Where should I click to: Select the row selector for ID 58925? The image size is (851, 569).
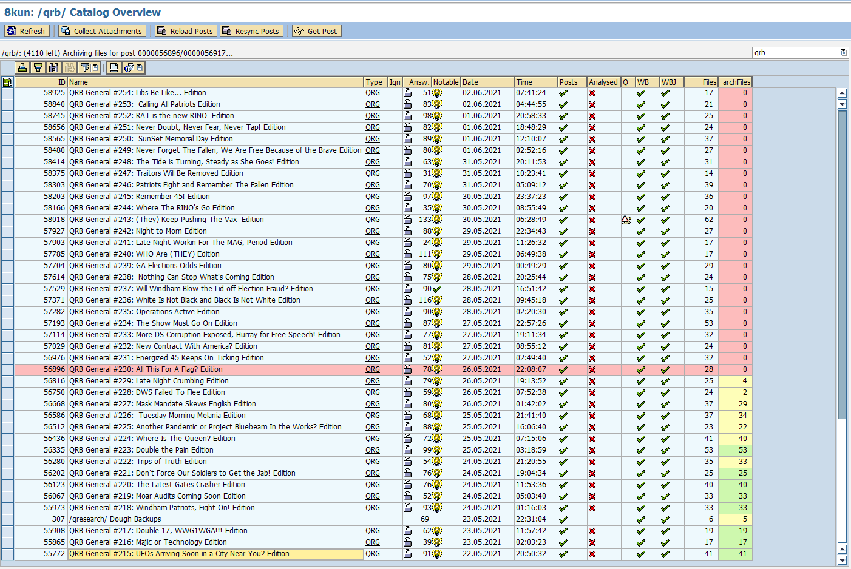pyautogui.click(x=7, y=93)
